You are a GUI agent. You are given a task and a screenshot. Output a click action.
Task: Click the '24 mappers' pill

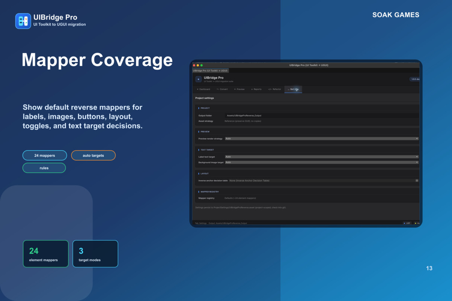coord(45,155)
